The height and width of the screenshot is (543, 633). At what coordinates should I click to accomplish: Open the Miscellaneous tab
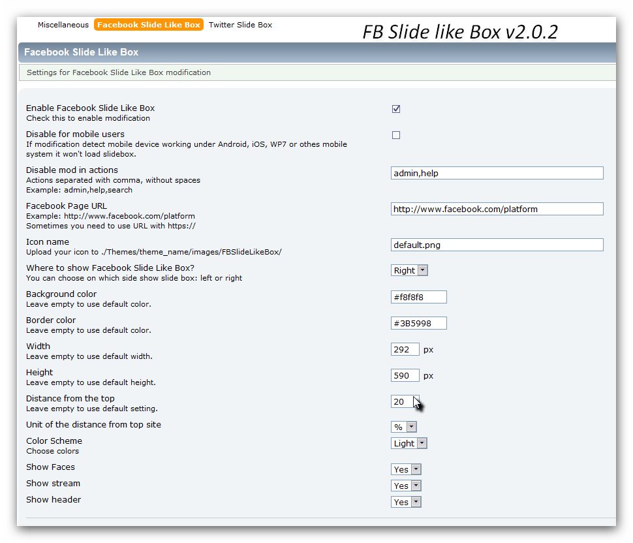pos(63,25)
